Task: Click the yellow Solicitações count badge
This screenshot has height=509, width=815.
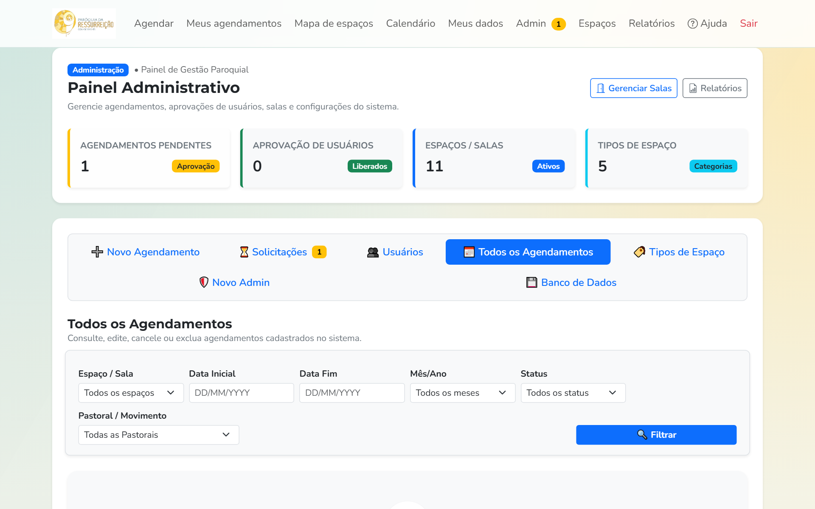Action: 319,252
